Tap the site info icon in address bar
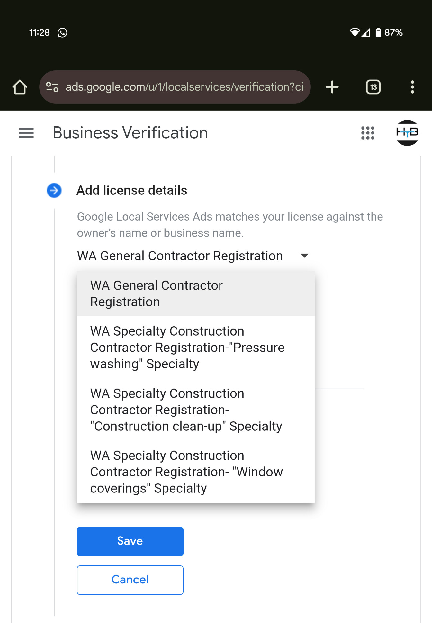 (52, 87)
